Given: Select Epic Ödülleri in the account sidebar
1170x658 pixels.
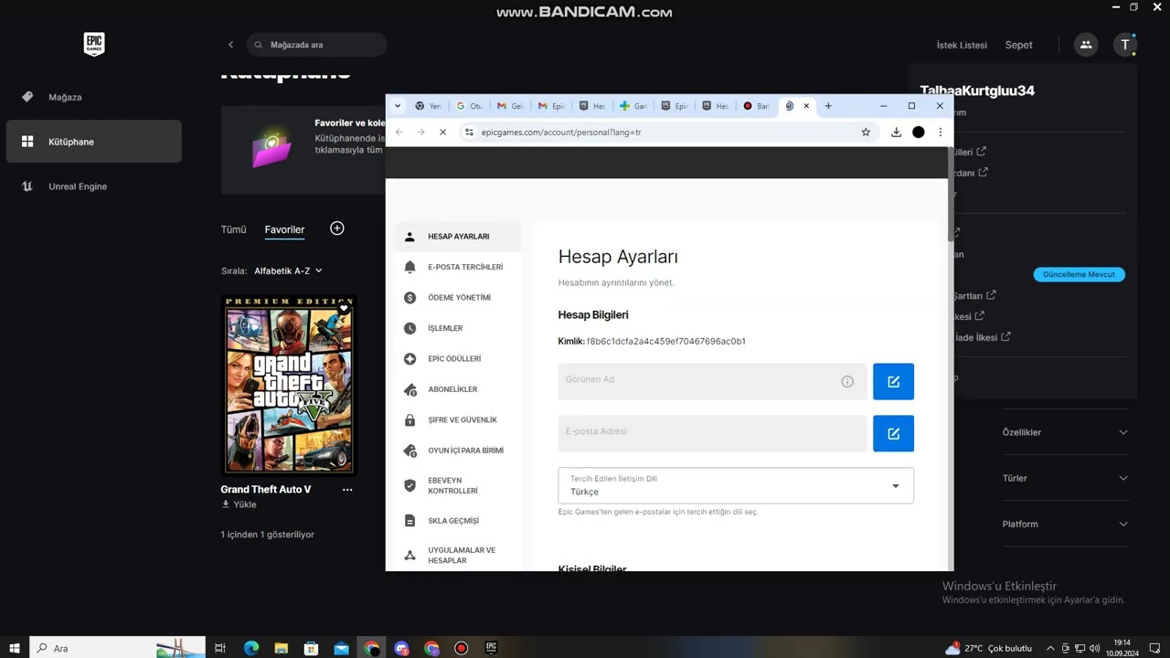Looking at the screenshot, I should pos(458,359).
